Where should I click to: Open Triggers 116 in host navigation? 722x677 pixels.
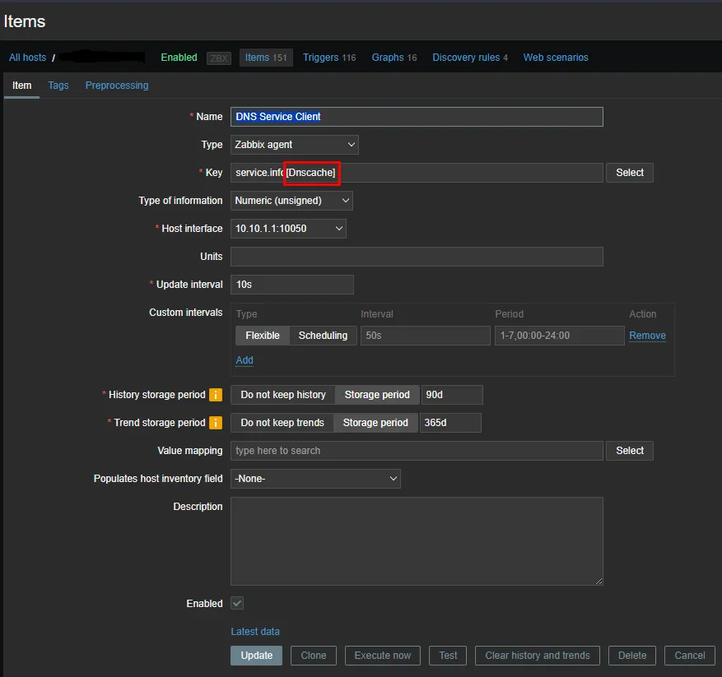coord(329,58)
